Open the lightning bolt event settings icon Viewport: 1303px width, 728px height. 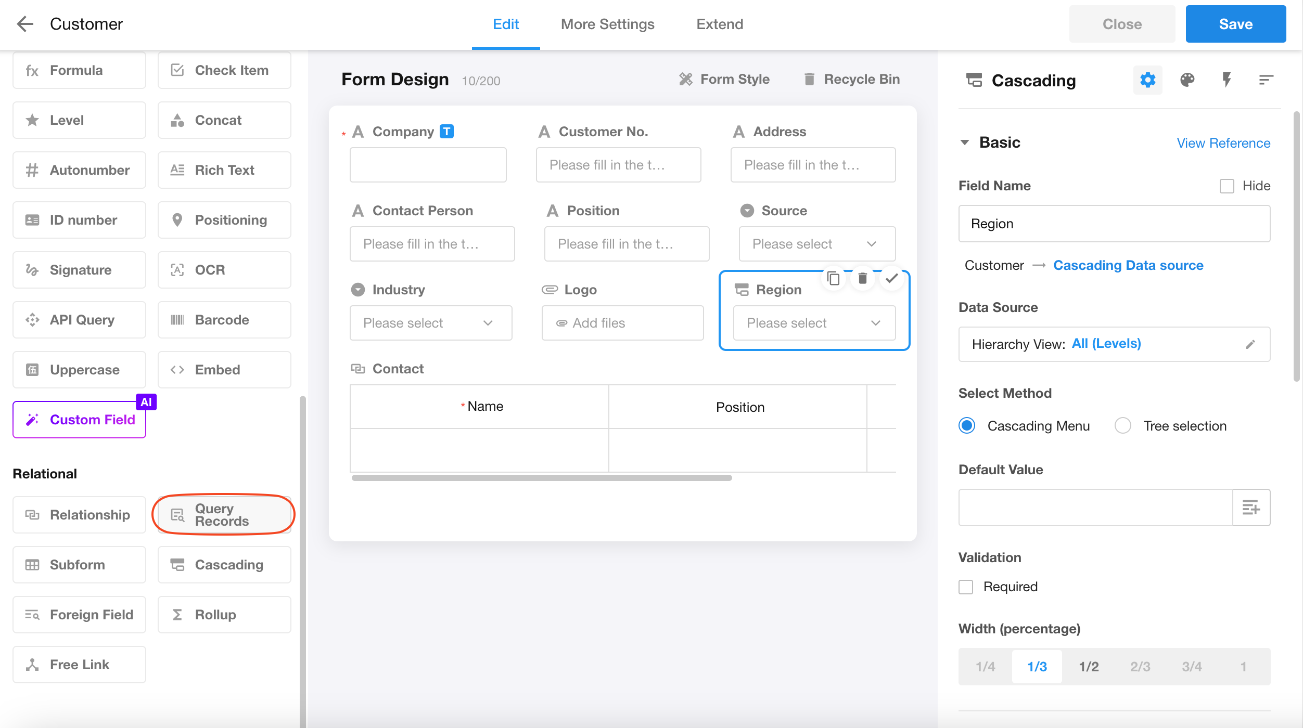coord(1227,80)
